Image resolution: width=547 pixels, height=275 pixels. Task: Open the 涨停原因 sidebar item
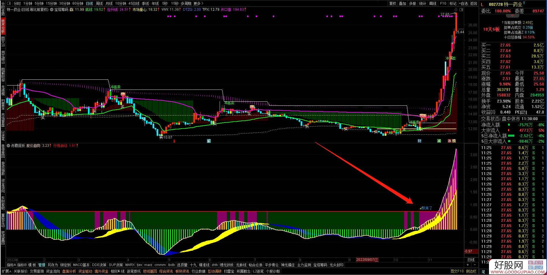point(3,151)
